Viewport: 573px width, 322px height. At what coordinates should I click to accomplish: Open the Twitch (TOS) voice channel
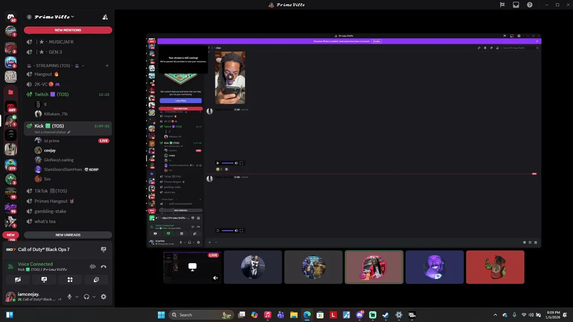(68, 94)
